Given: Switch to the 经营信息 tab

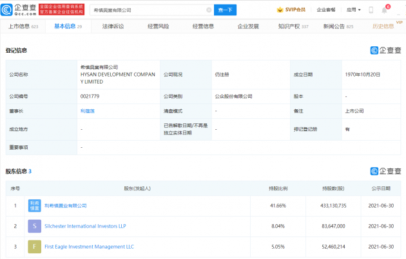Looking at the screenshot, I should (x=203, y=26).
